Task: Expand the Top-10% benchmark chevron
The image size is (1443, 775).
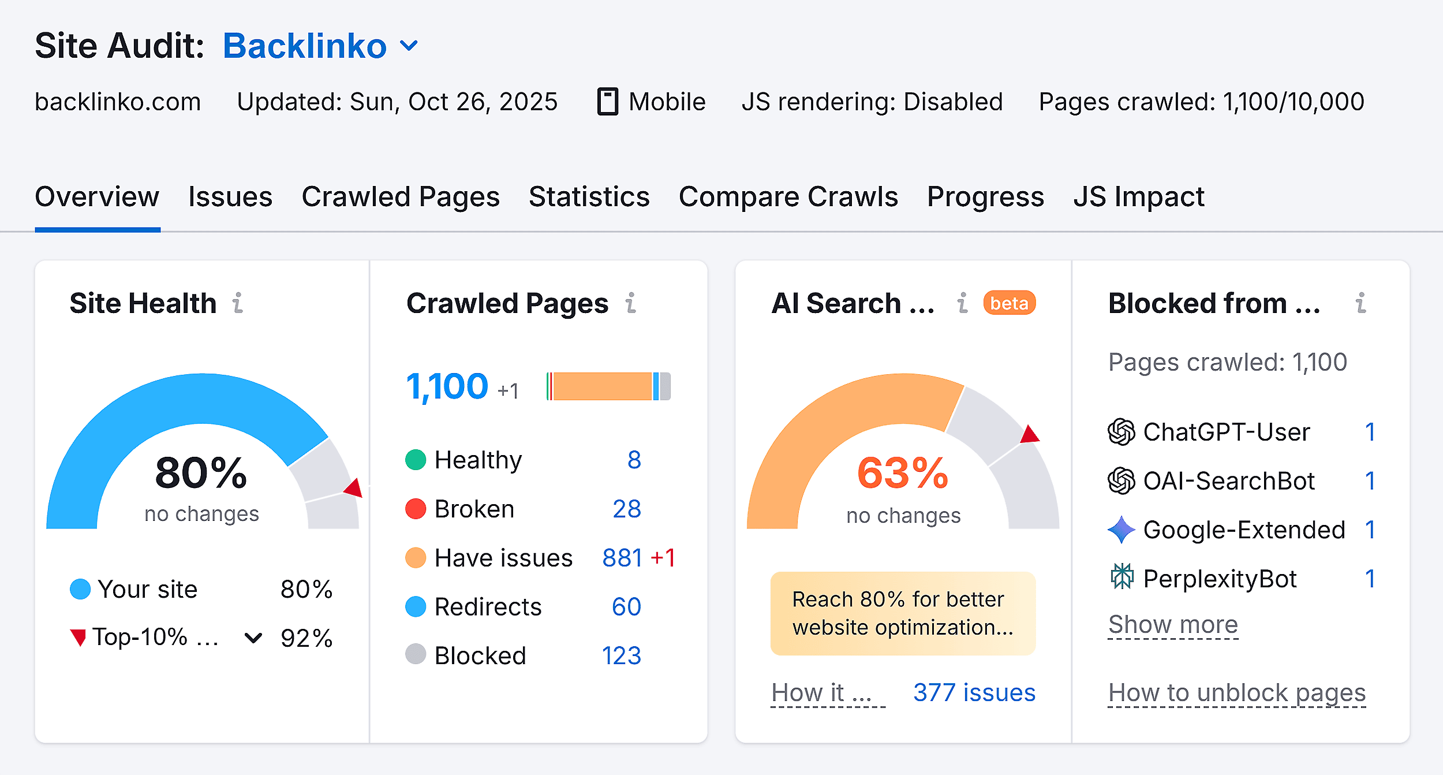Action: 252,638
